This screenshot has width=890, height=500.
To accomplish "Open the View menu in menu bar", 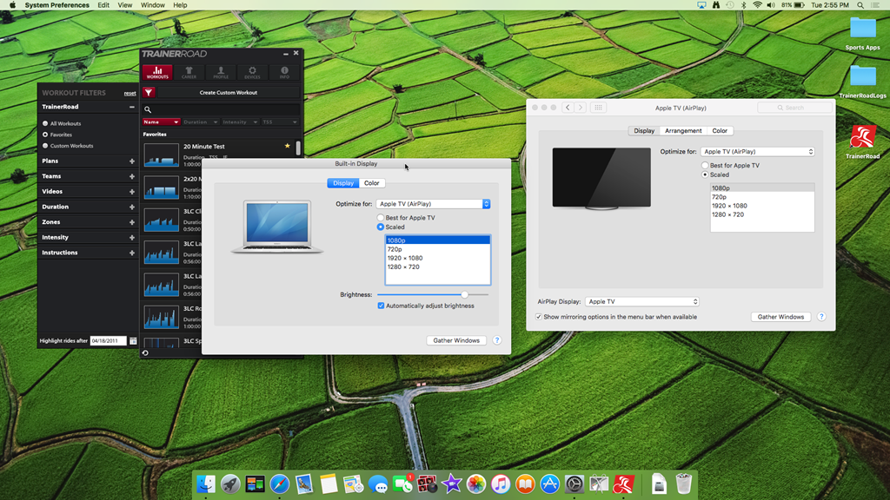I will click(x=125, y=5).
